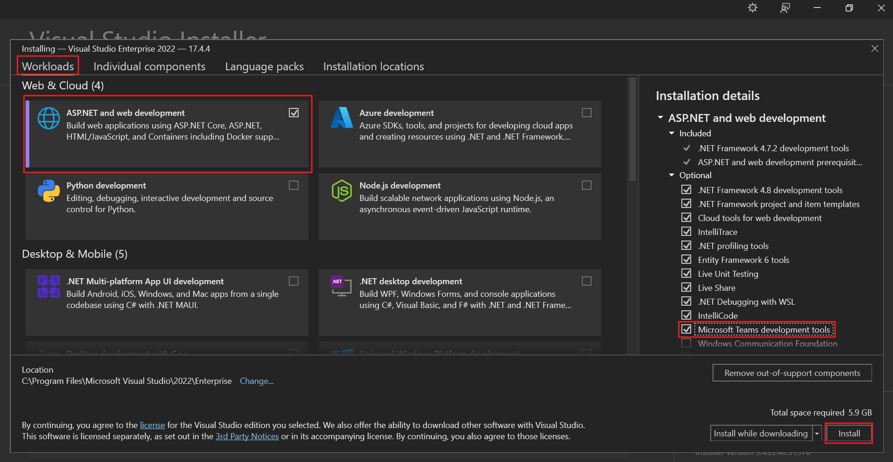Collapse the Optional components section

click(672, 175)
